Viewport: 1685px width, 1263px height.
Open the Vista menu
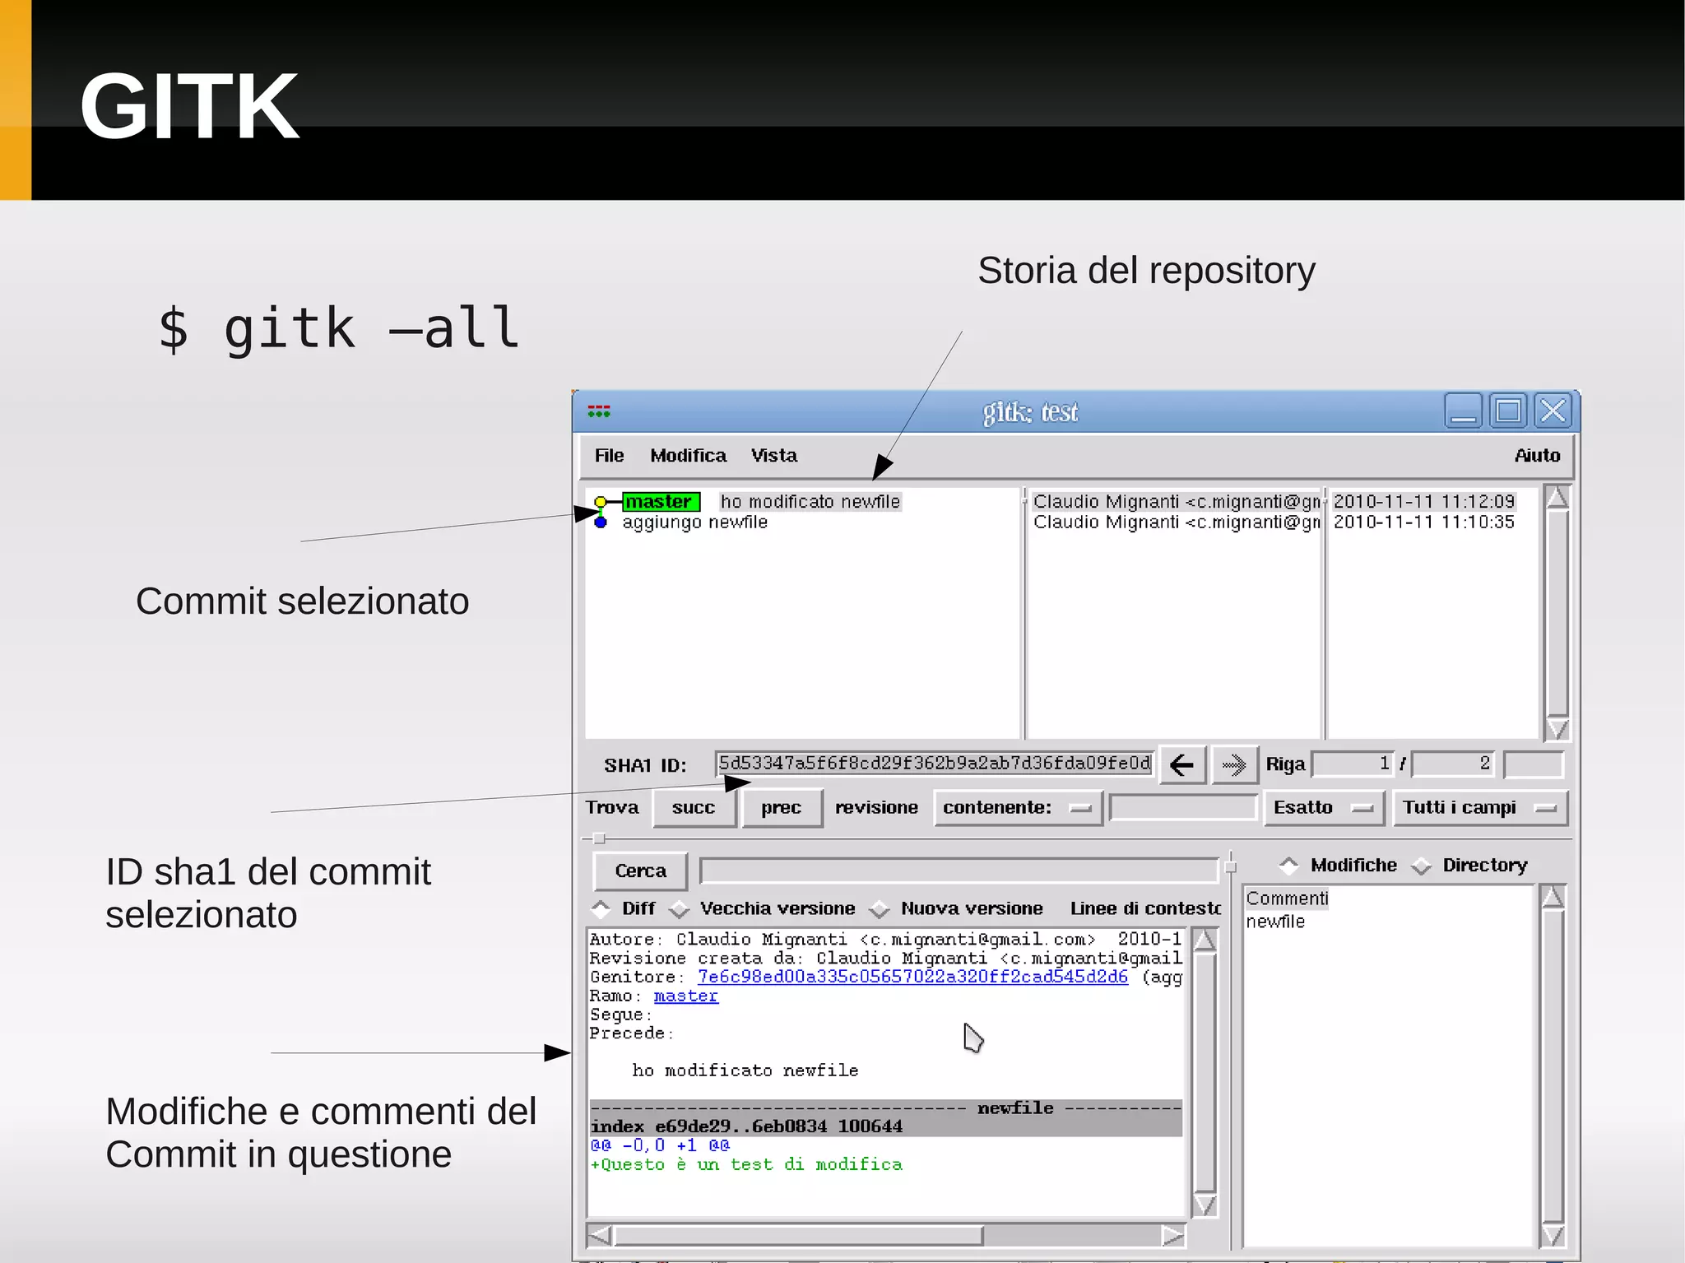click(773, 456)
